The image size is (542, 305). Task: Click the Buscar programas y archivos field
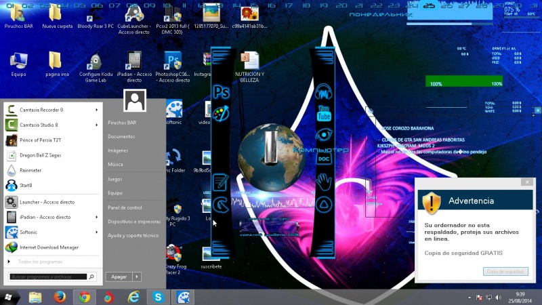tap(49, 277)
